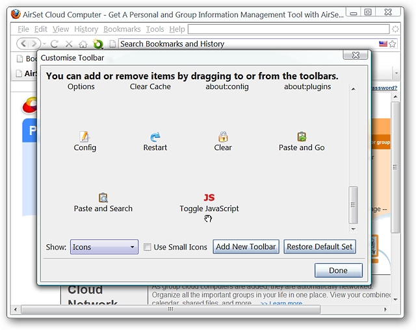Click the Add New Toolbar button
The height and width of the screenshot is (330, 416).
(246, 247)
